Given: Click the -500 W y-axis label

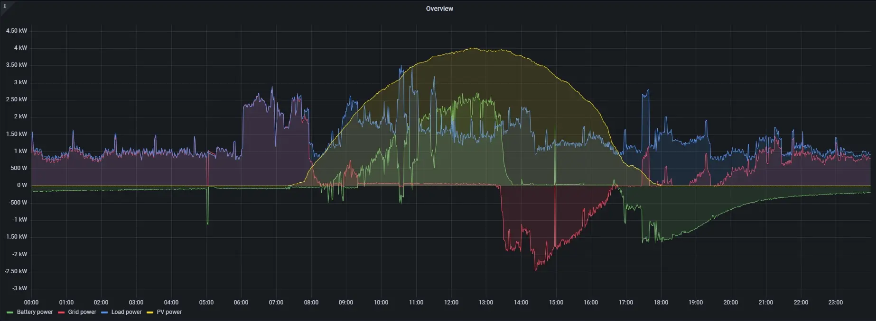Looking at the screenshot, I should [x=18, y=203].
